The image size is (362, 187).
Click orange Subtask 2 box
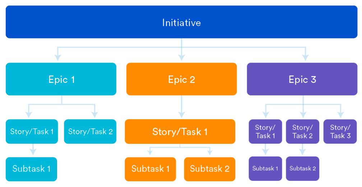click(x=210, y=169)
